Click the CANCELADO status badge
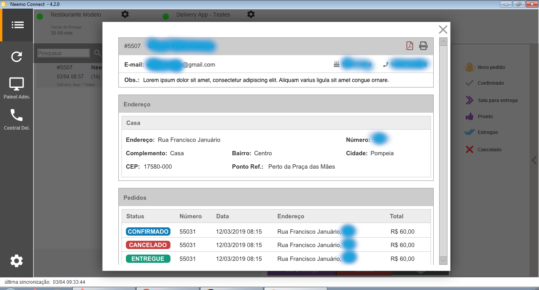This screenshot has height=290, width=539. coord(148,245)
